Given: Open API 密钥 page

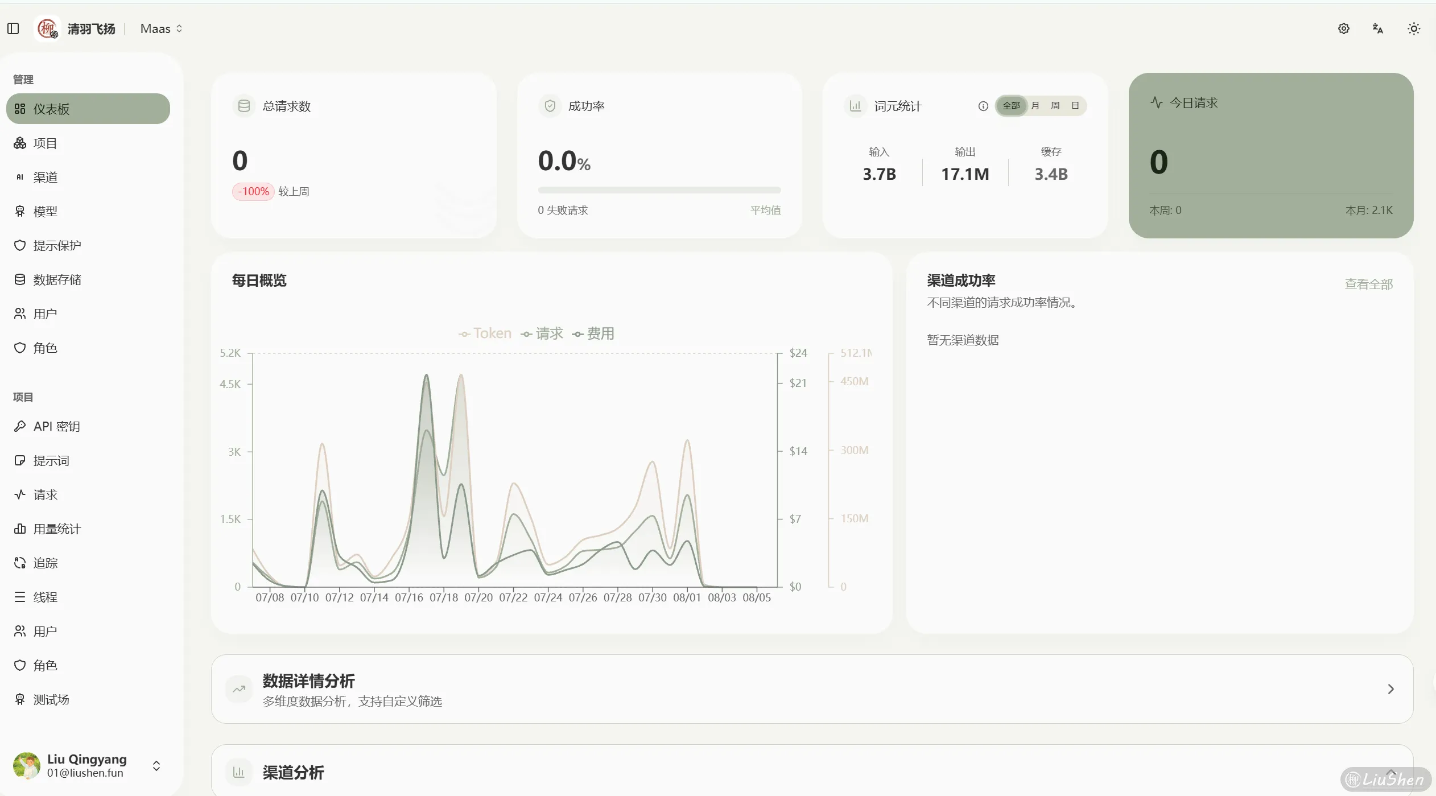Looking at the screenshot, I should pyautogui.click(x=88, y=426).
